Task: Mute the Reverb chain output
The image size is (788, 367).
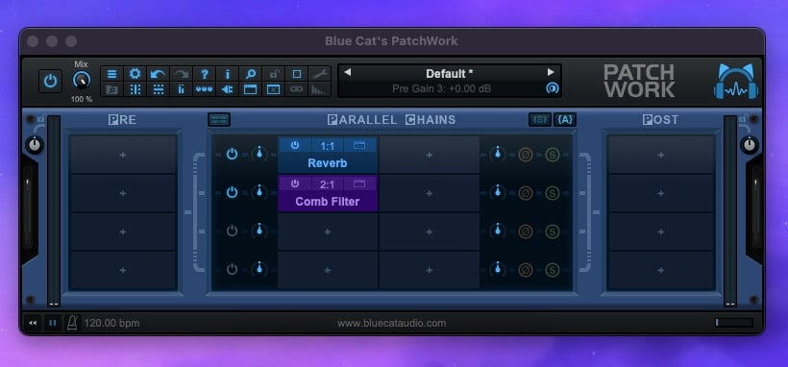Action: point(526,155)
